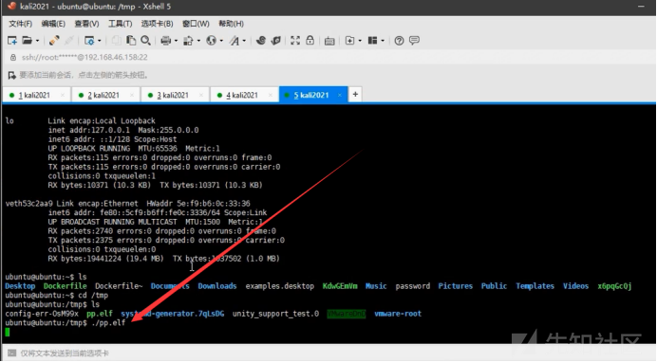657x362 pixels.
Task: Click the grayed Disconnect icon
Action: 69,41
